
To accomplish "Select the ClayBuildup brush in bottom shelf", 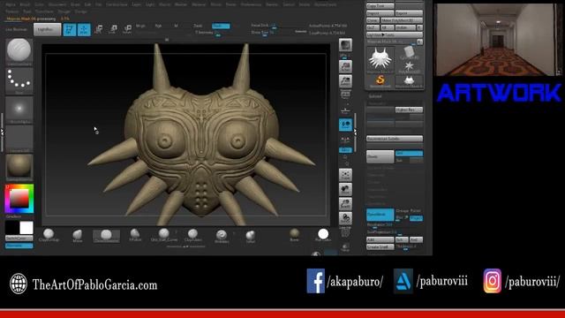I will [49, 235].
